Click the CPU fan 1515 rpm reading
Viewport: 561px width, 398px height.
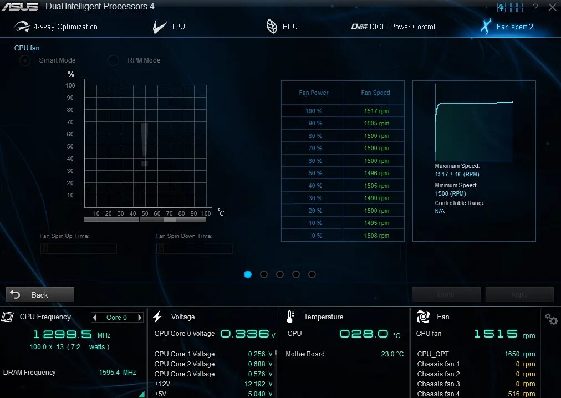click(x=504, y=334)
